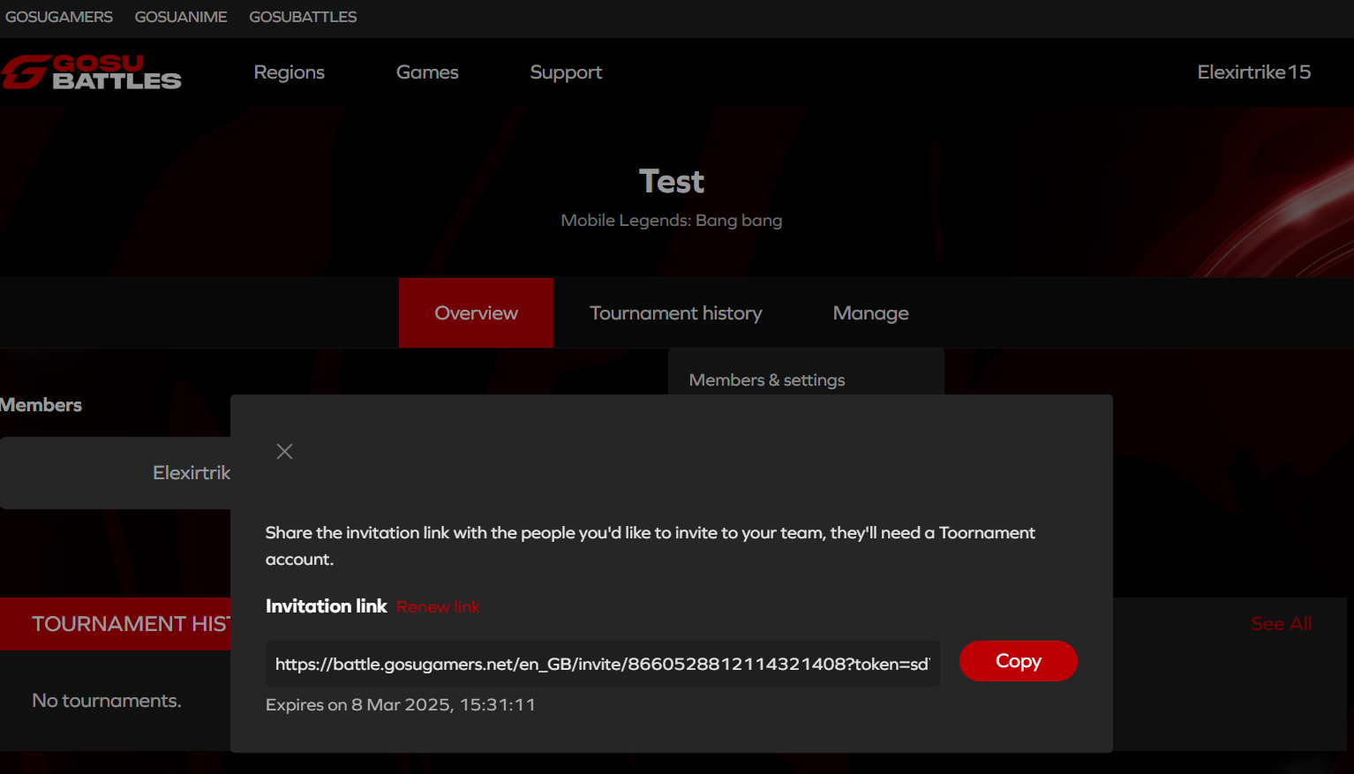
Task: Click the Members heading
Action: (x=41, y=405)
